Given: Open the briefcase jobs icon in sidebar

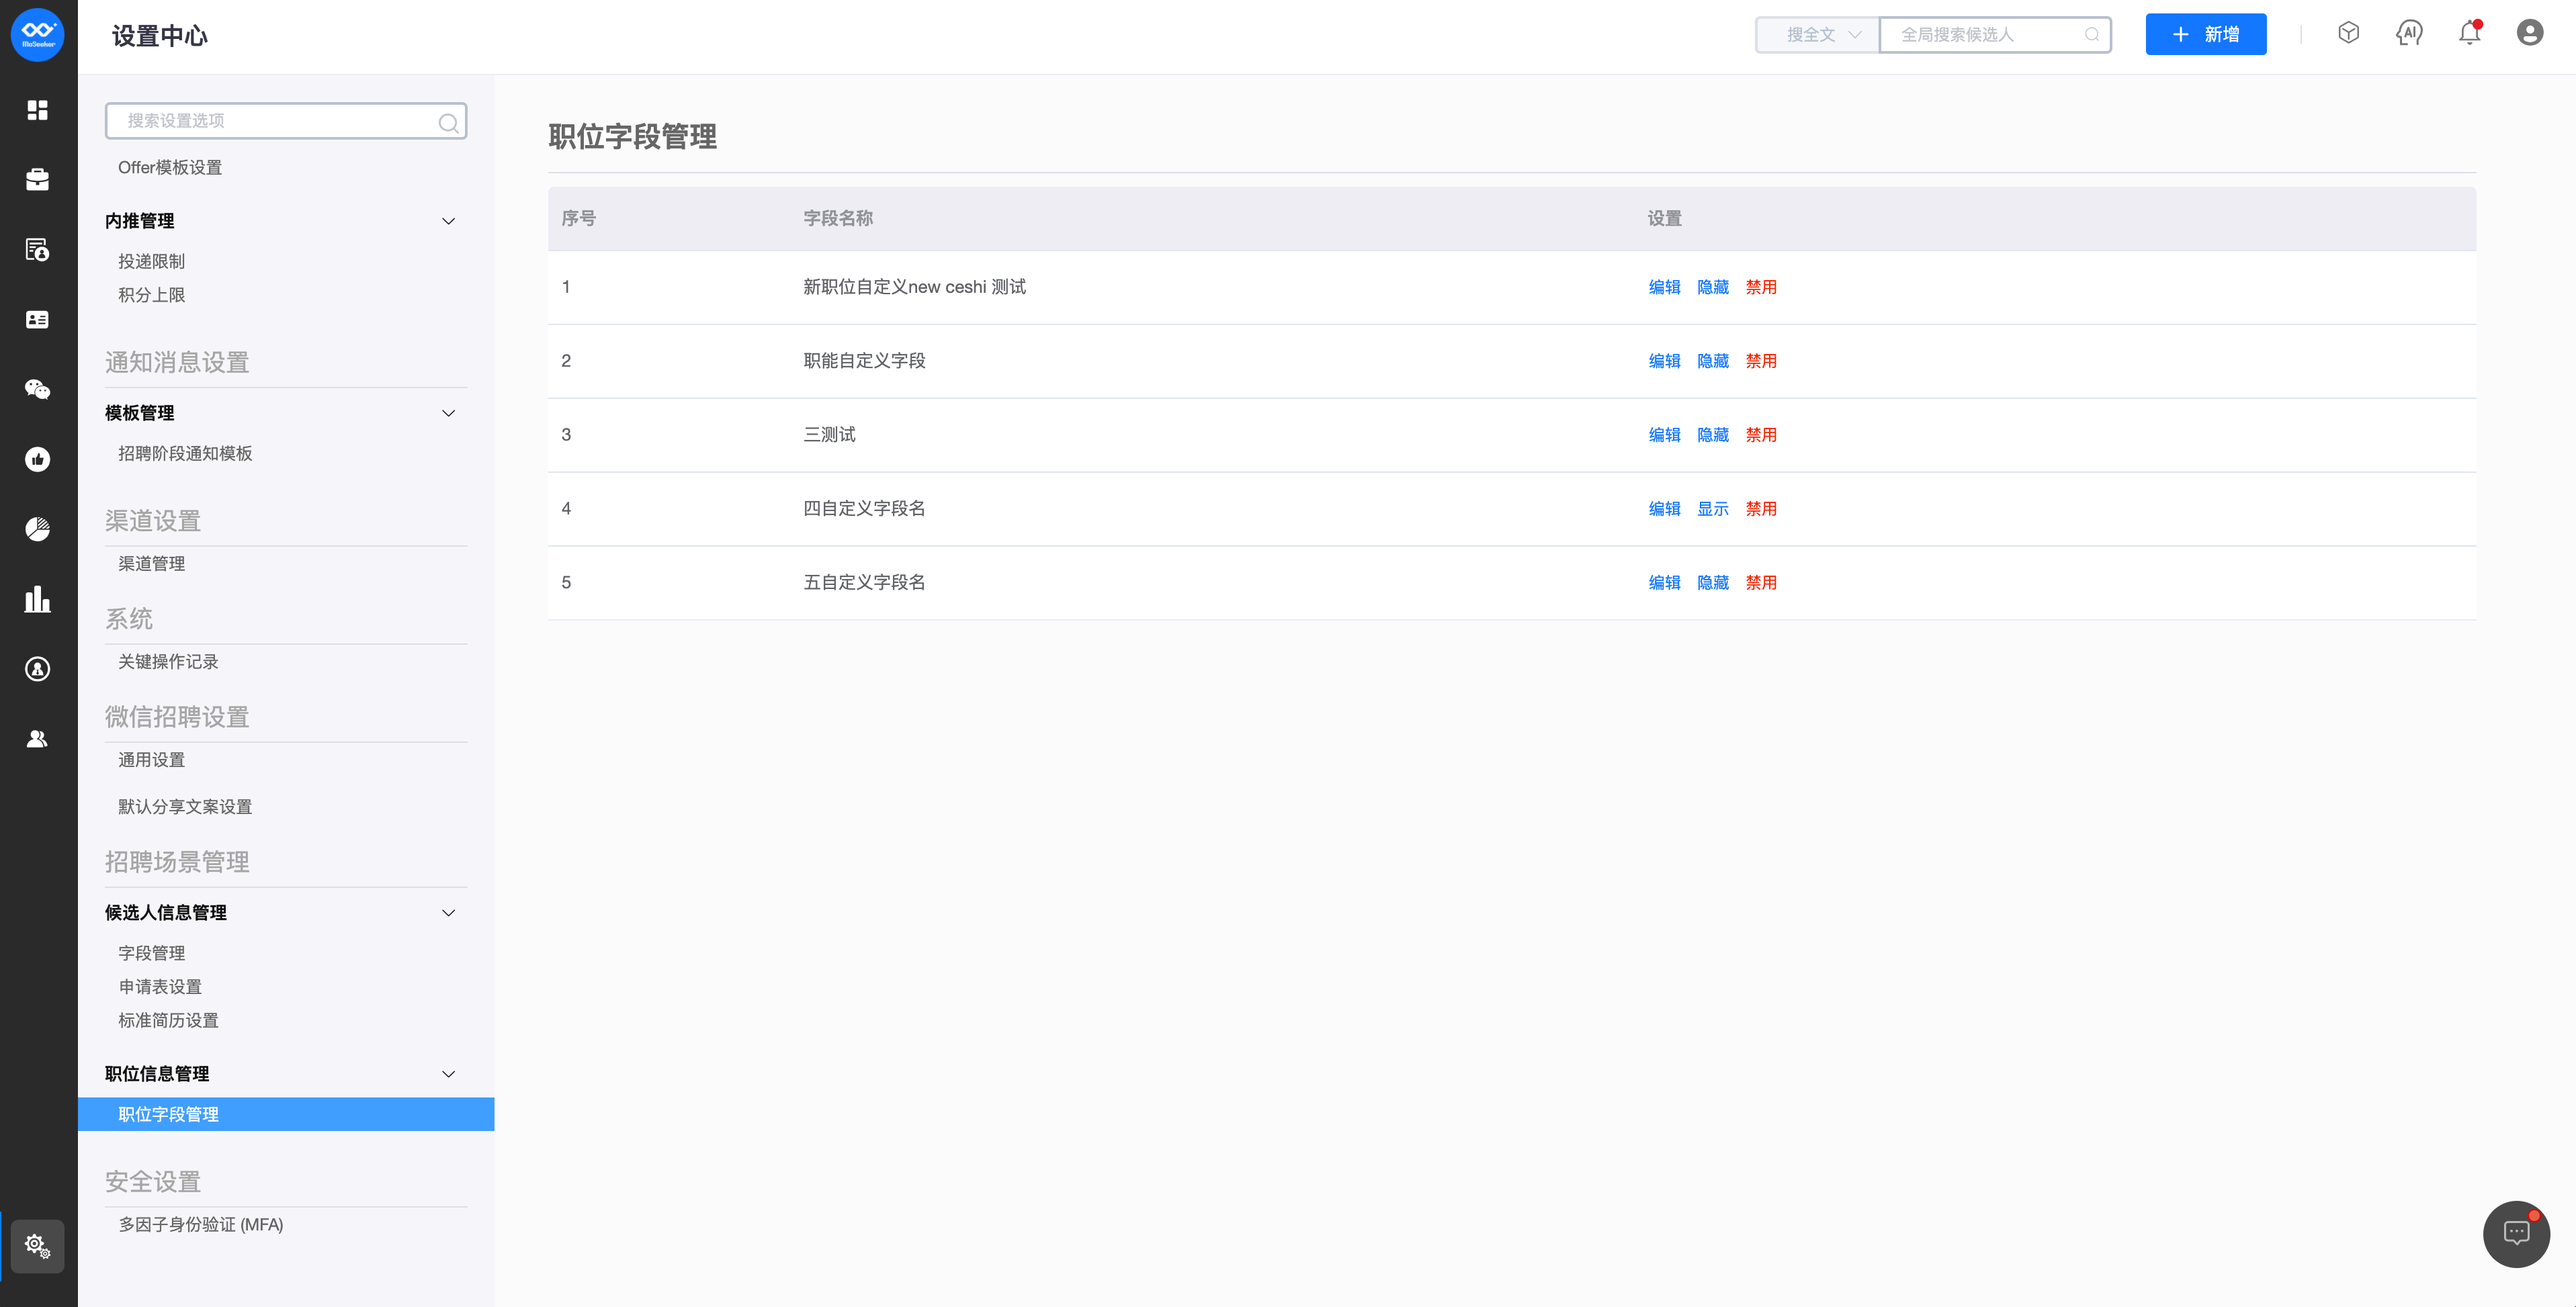Looking at the screenshot, I should tap(38, 180).
